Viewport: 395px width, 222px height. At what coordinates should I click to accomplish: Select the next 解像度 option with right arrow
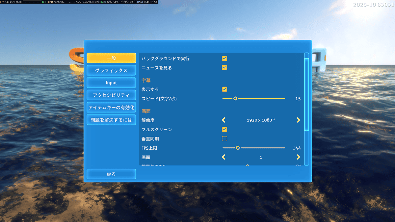[298, 120]
